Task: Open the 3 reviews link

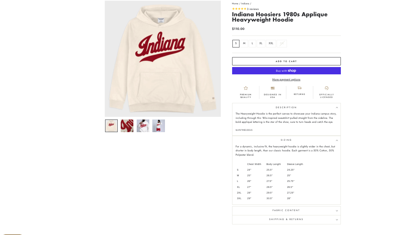Action: 253,9
